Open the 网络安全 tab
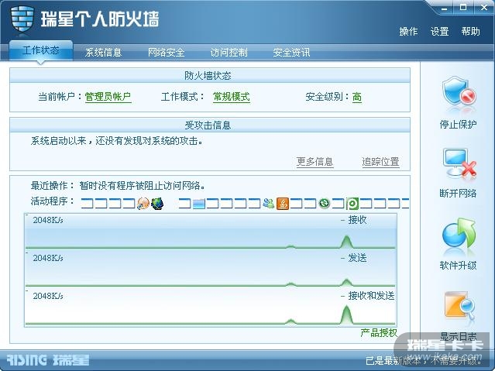 pyautogui.click(x=166, y=53)
